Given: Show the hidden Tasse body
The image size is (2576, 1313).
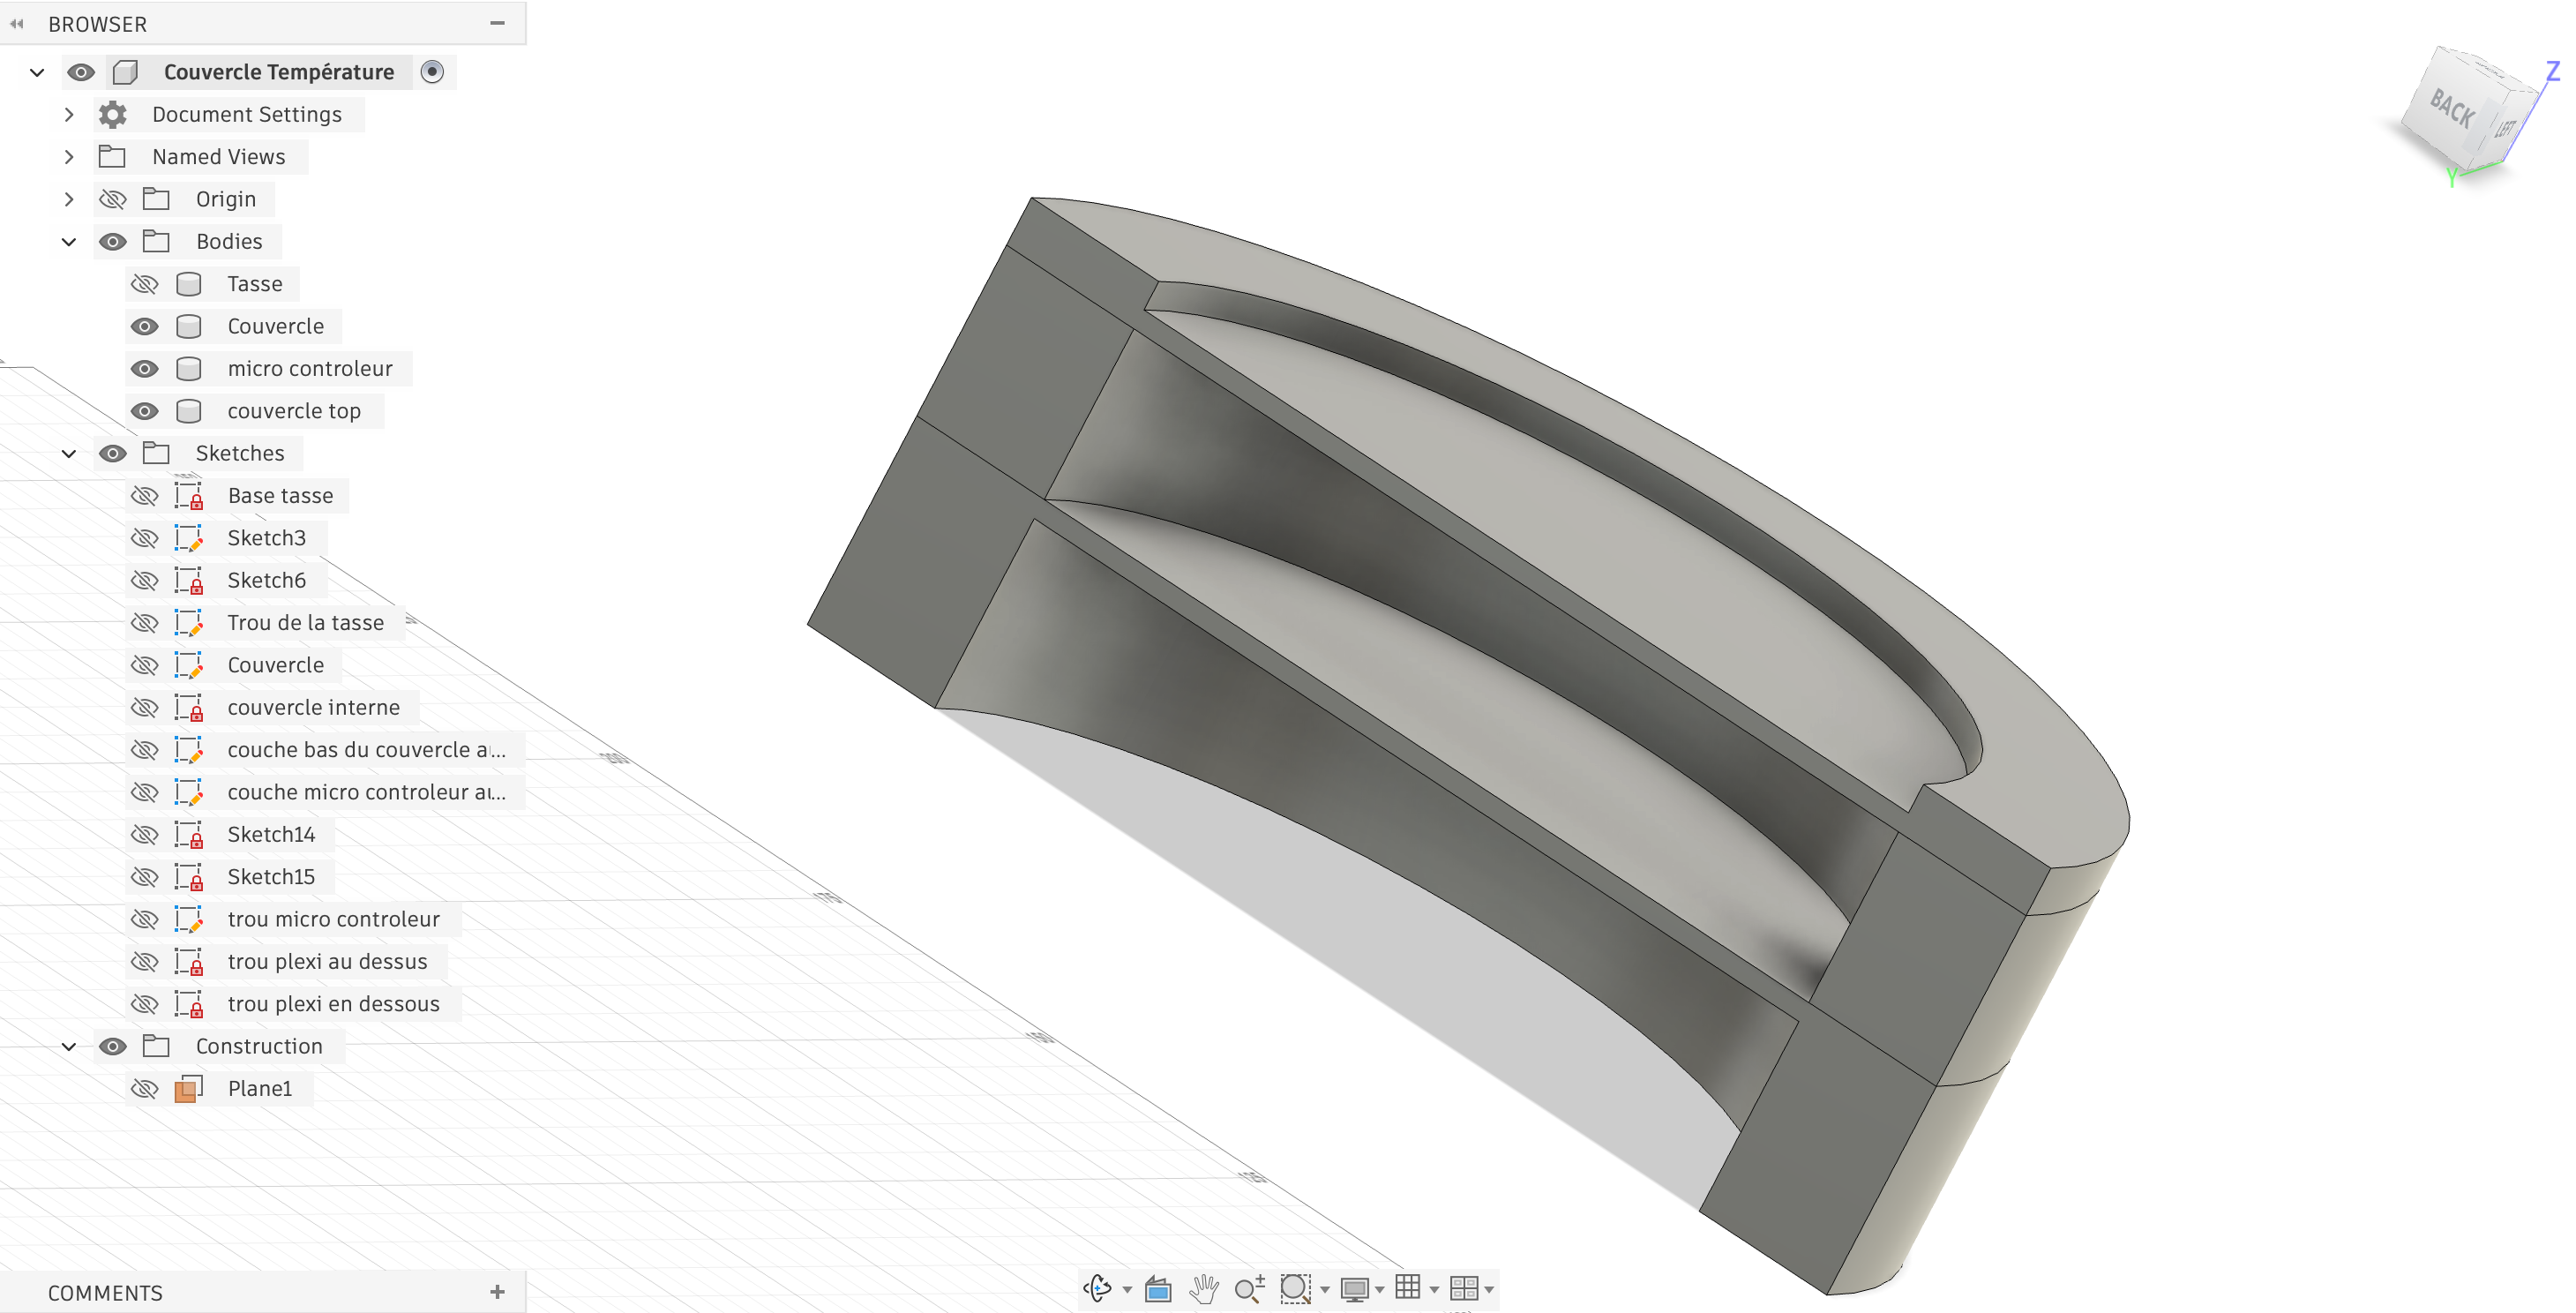Looking at the screenshot, I should [145, 284].
